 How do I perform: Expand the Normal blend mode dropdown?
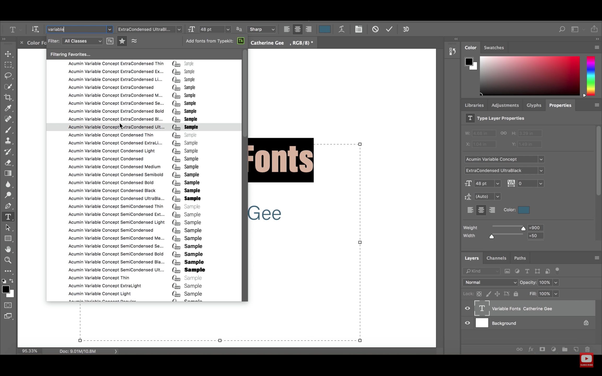(x=490, y=282)
